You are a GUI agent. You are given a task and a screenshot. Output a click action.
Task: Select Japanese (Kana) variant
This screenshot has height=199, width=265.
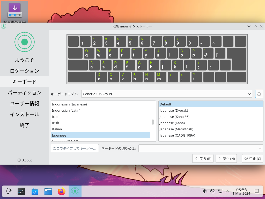tap(211, 123)
